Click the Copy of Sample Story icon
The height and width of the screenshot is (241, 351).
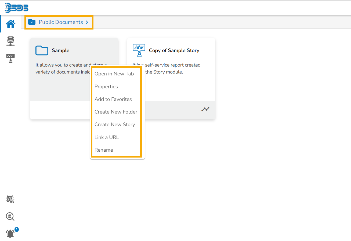139,50
